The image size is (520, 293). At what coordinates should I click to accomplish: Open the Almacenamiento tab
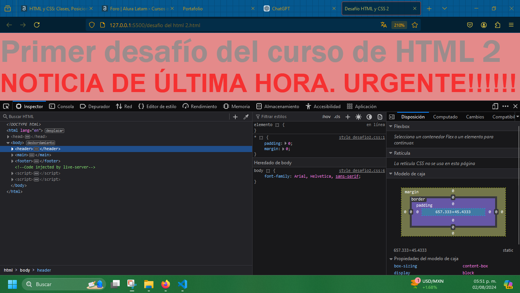(278, 106)
